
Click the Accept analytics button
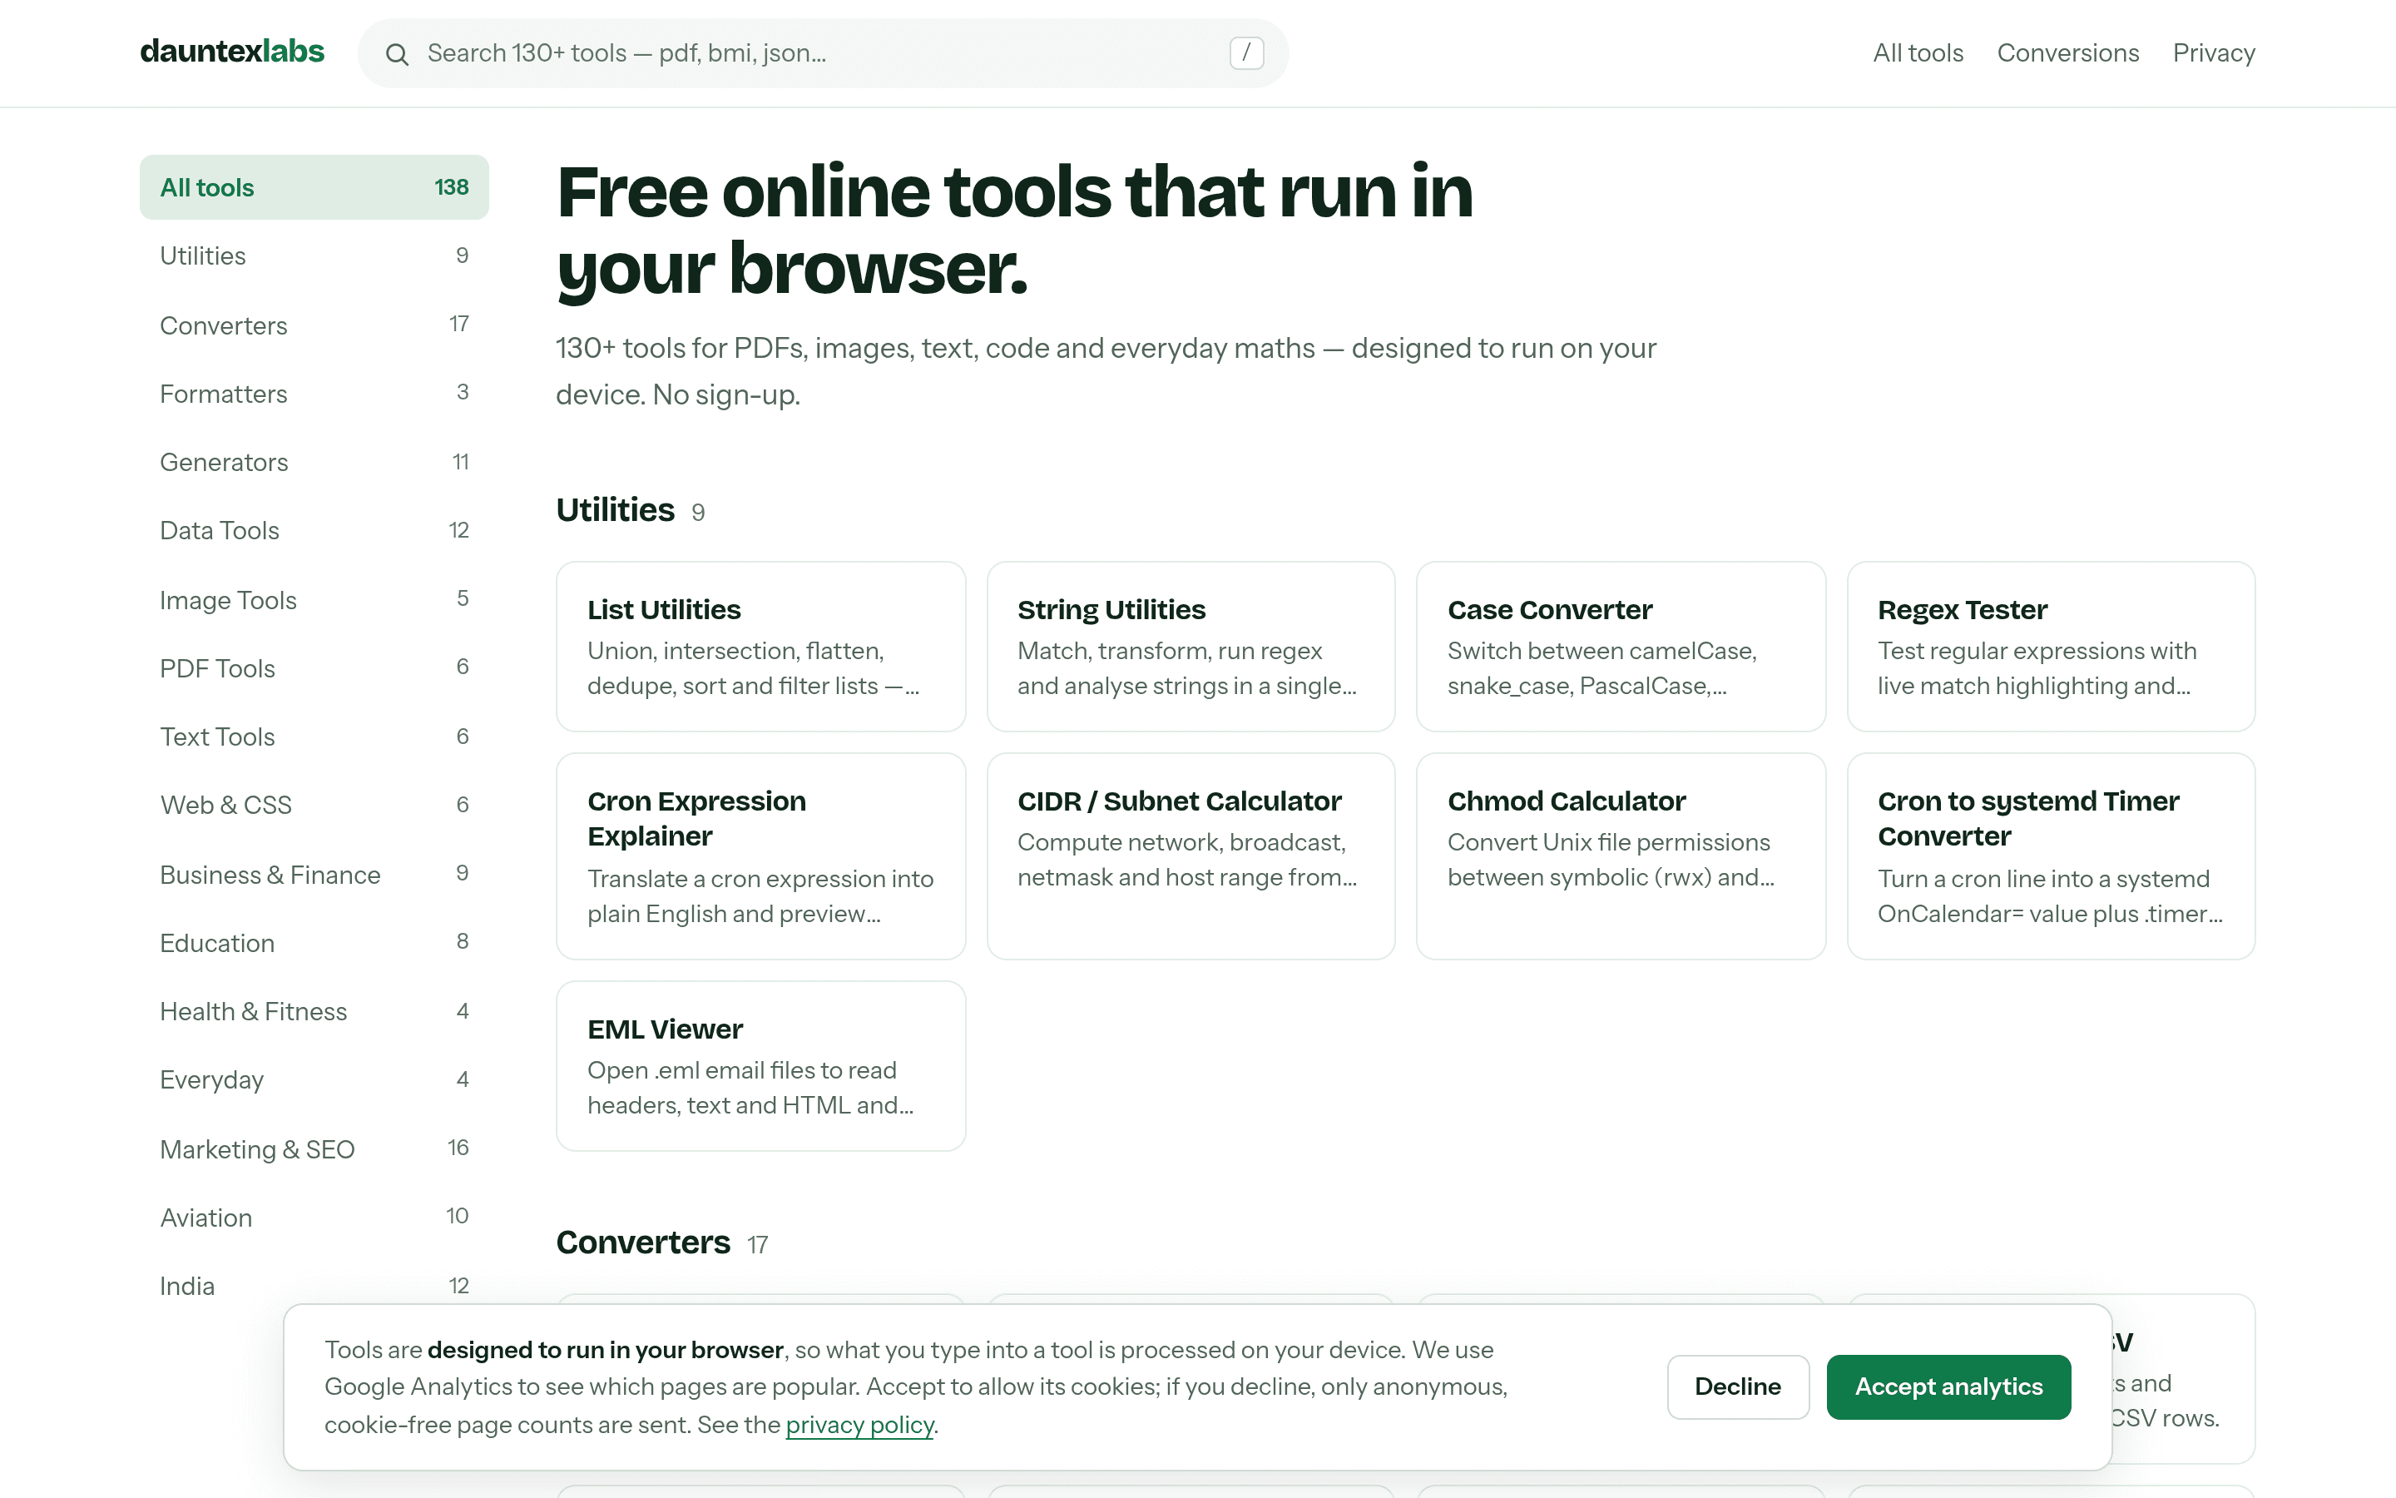coord(1948,1386)
